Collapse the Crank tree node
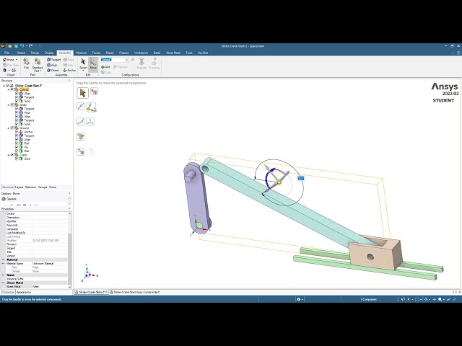Image resolution: width=462 pixels, height=346 pixels. point(8,155)
